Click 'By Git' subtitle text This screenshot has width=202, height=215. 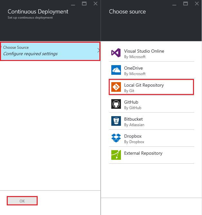pyautogui.click(x=129, y=91)
